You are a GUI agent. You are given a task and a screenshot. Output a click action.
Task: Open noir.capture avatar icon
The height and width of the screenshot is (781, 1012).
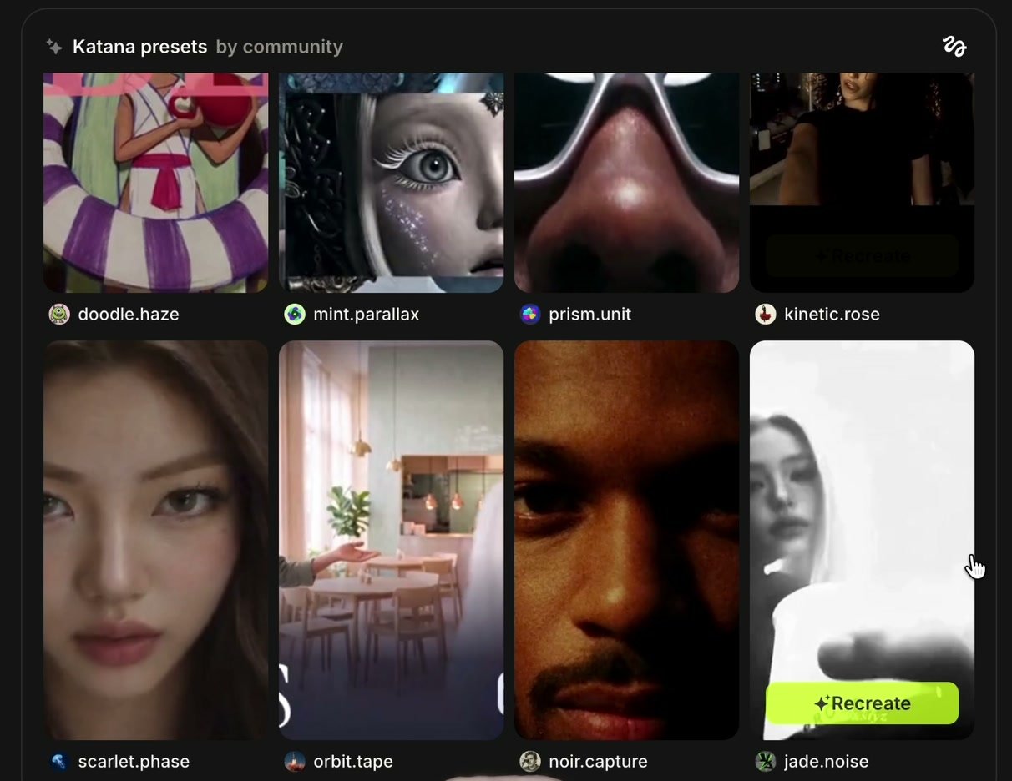(x=530, y=761)
